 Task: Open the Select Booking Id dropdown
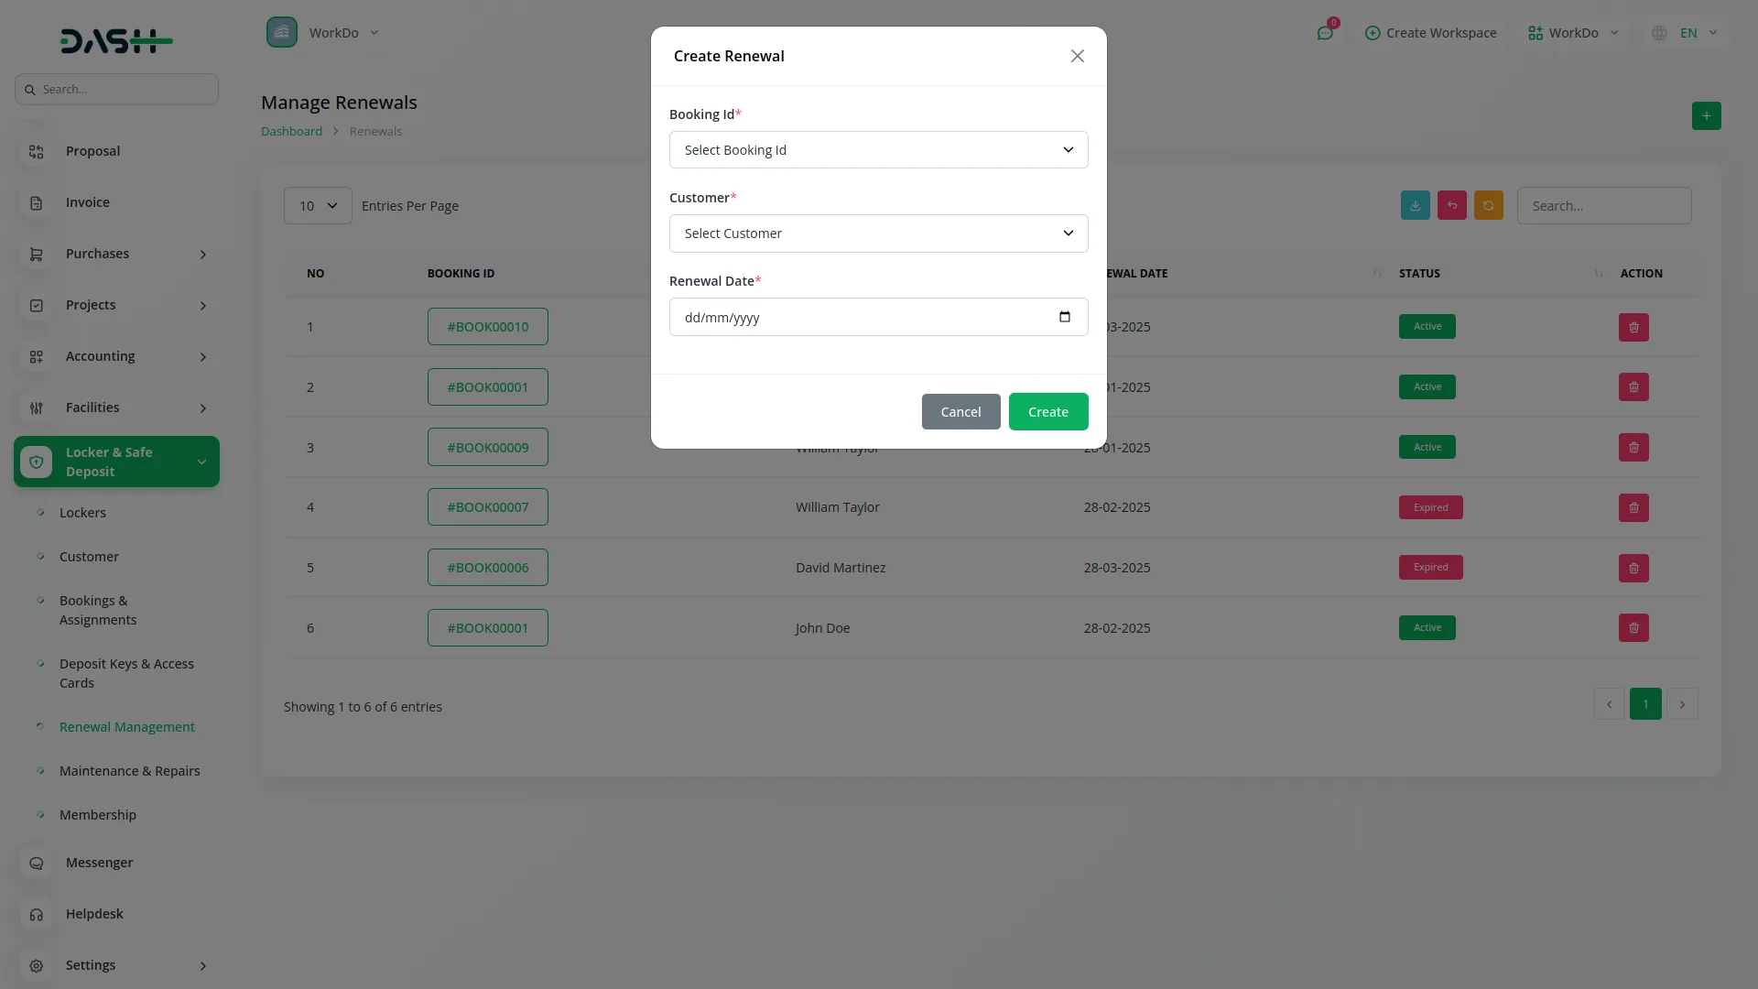[878, 149]
